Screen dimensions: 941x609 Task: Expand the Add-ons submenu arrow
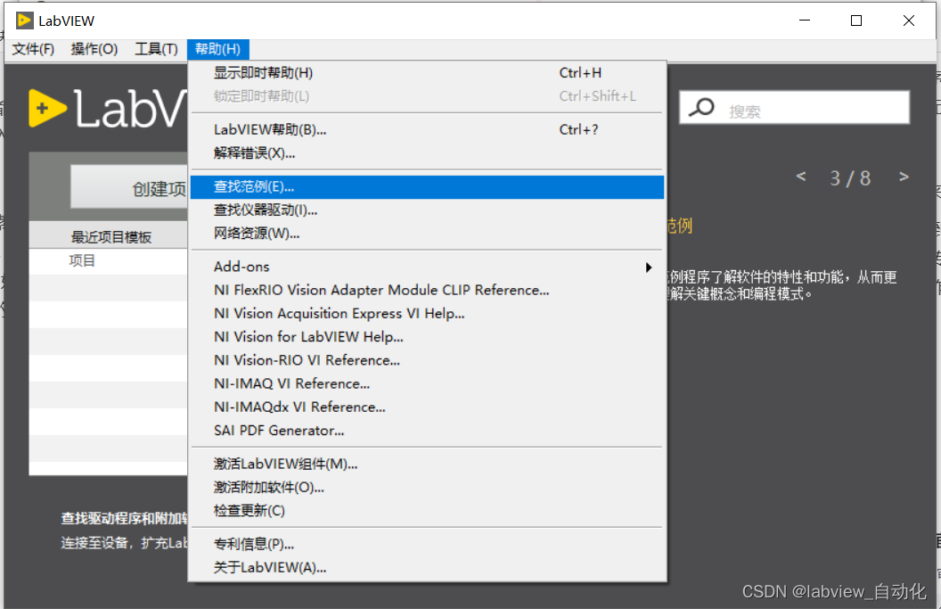point(649,267)
